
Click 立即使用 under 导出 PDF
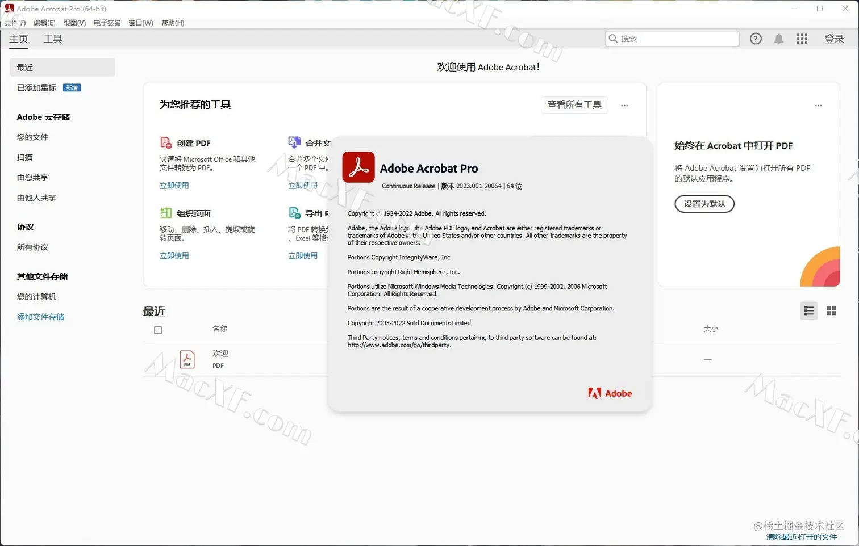pos(303,256)
